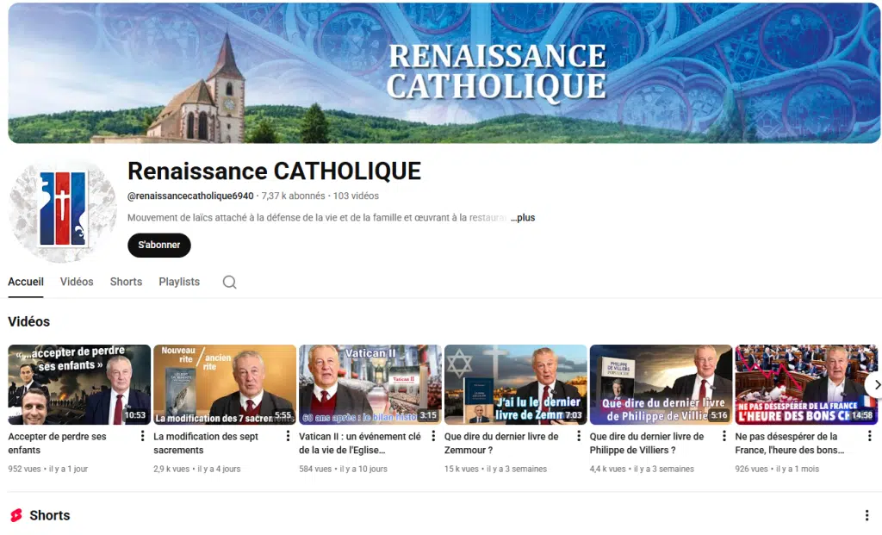Click '926 vues • il y a 1 mois'

[777, 469]
